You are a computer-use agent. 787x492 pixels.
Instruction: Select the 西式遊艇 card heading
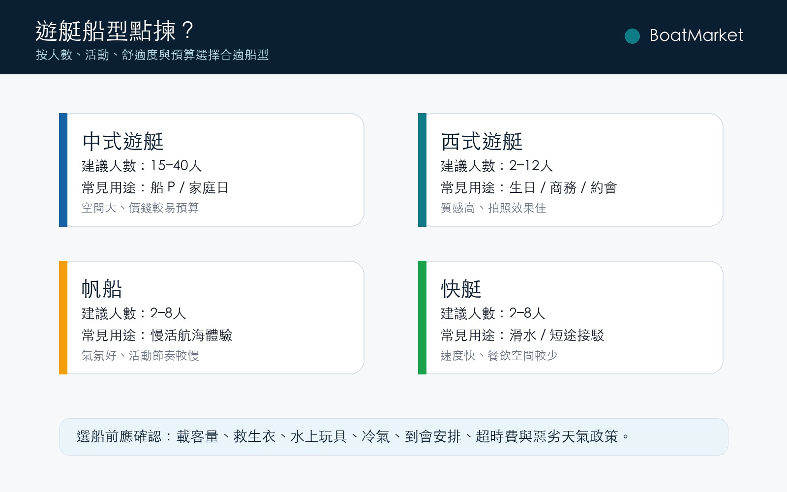pos(482,142)
